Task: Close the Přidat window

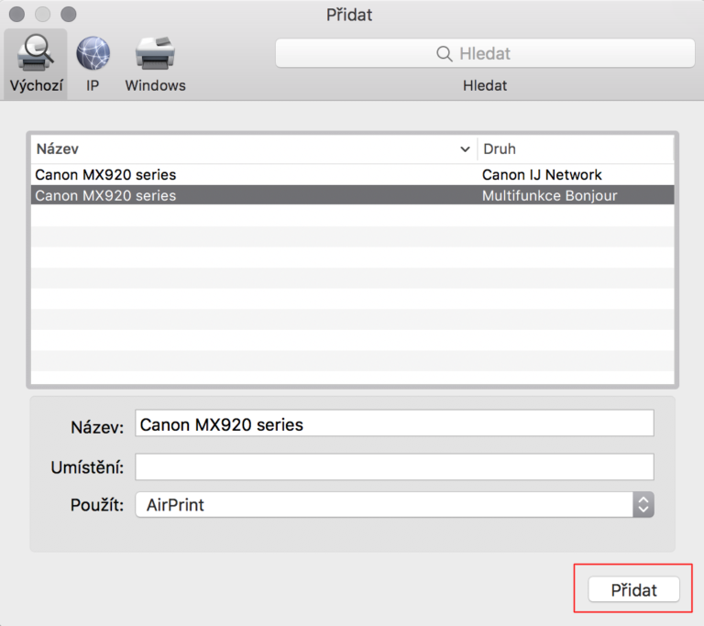Action: [x=16, y=15]
